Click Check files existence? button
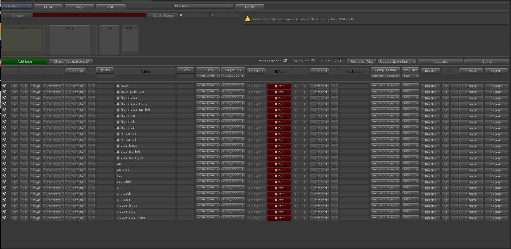Viewport: 511px width, 249px height. [x=71, y=61]
